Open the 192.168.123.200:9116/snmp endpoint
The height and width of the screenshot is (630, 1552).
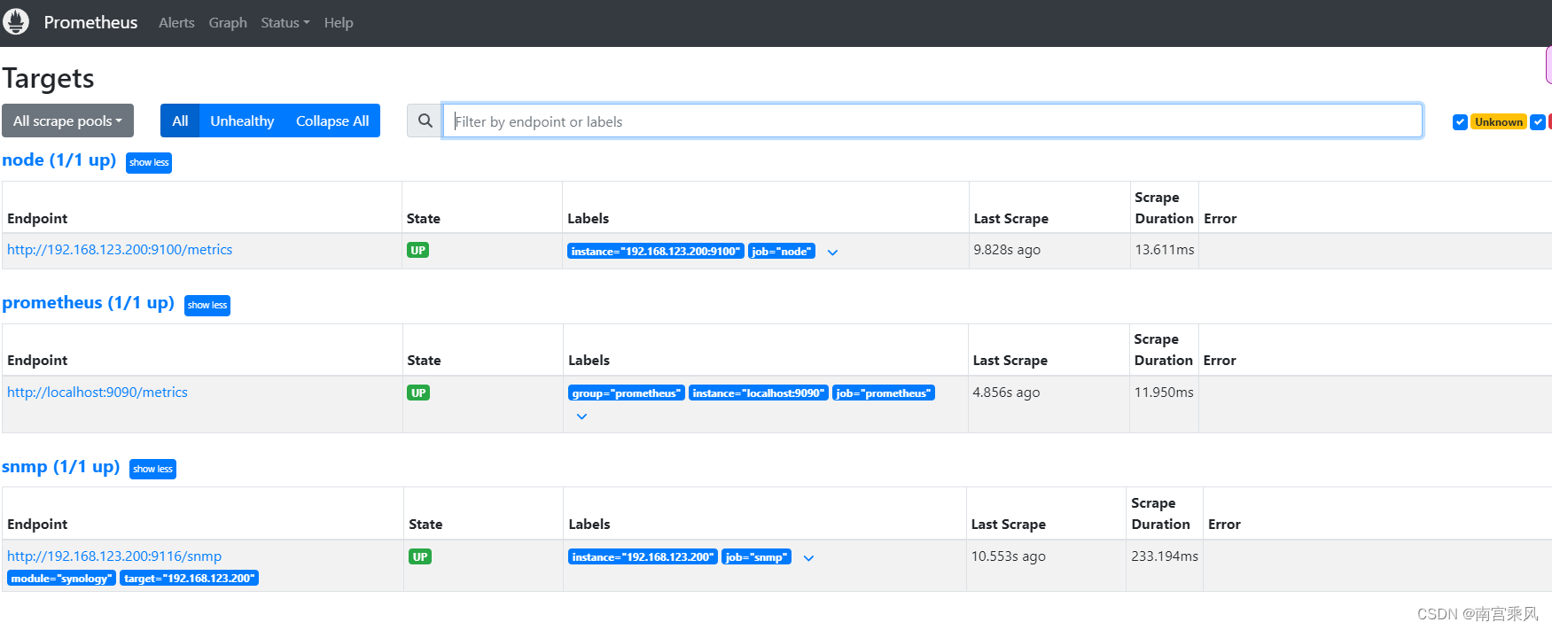(114, 556)
